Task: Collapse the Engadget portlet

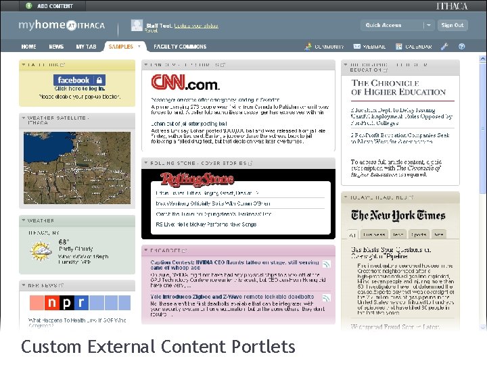Action: click(145, 250)
